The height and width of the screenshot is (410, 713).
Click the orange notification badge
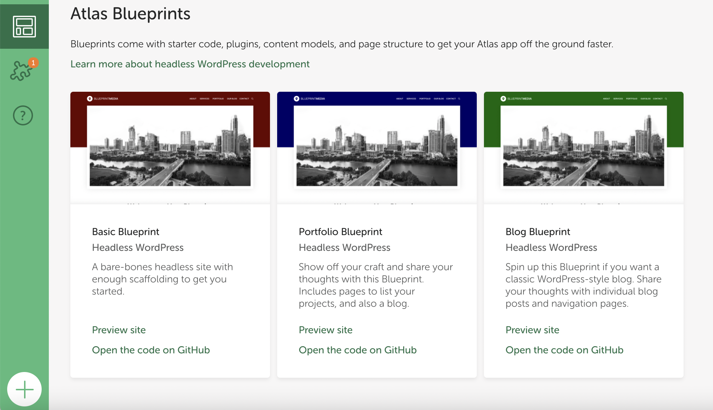click(x=33, y=63)
